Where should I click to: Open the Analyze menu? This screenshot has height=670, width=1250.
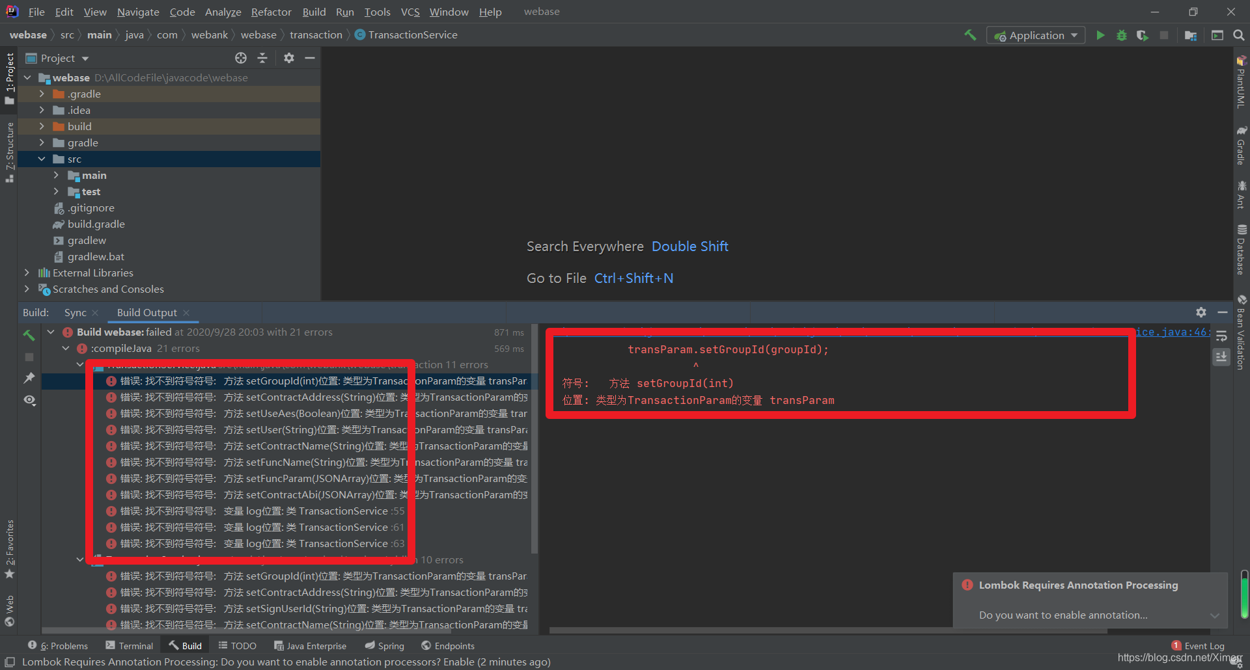[x=223, y=12]
